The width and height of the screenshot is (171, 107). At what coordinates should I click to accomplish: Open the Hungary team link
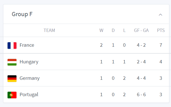click(29, 62)
